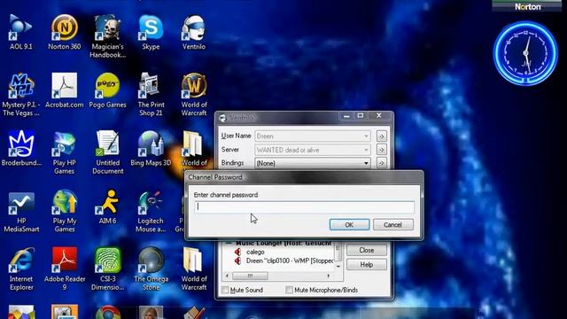Click OK in Channel Password dialog

(x=349, y=224)
